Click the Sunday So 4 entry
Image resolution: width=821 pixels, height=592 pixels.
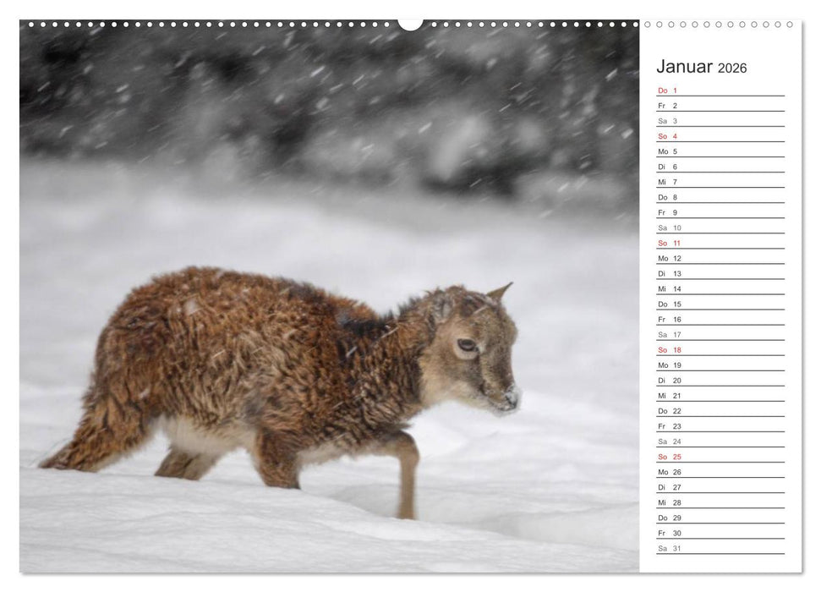[x=668, y=137]
